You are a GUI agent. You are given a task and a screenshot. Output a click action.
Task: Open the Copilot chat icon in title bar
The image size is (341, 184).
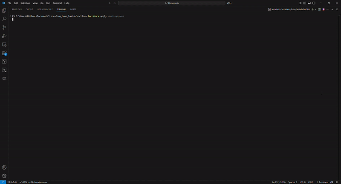(x=228, y=3)
